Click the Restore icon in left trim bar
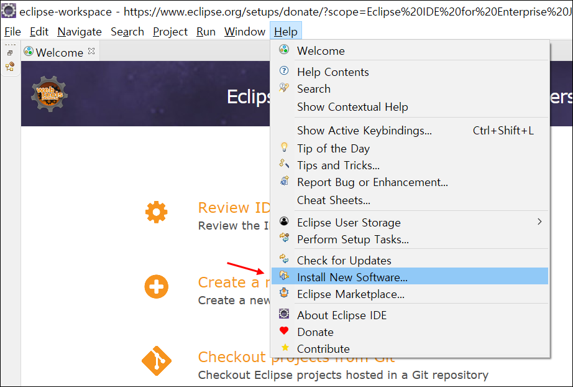573x387 pixels. (x=10, y=53)
